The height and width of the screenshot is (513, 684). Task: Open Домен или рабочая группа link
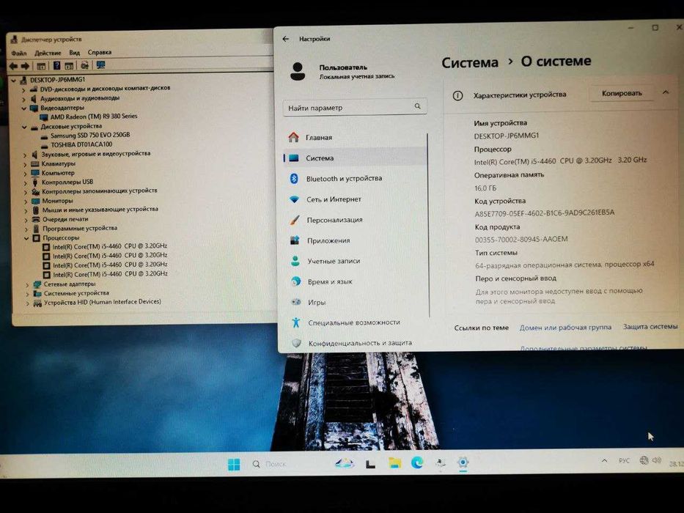565,327
